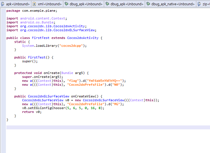Click the highlighted blank line below the code
210x153 pixels.
(108, 127)
